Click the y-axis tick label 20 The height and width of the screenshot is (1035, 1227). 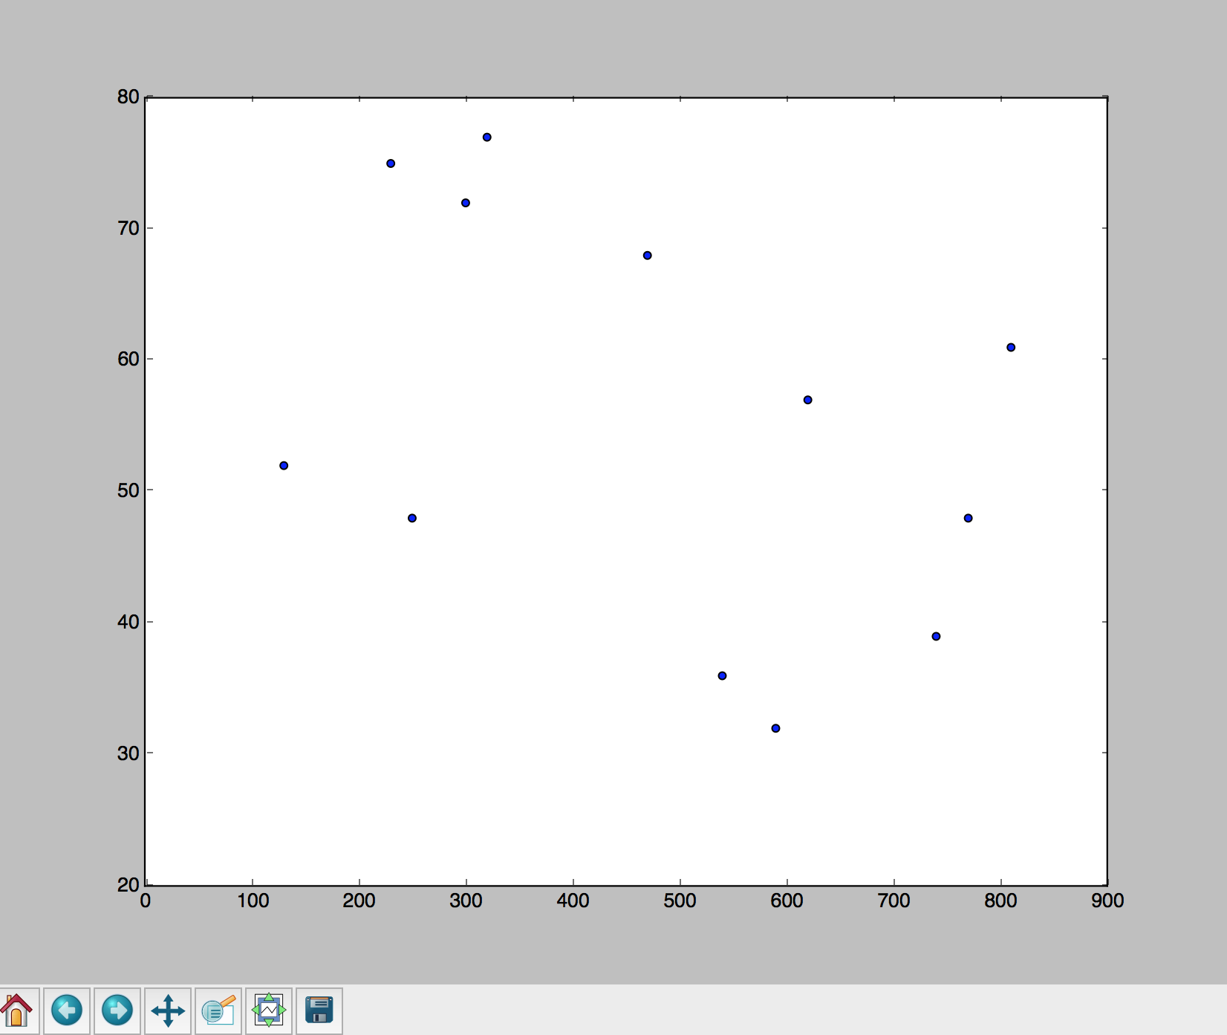pyautogui.click(x=128, y=884)
